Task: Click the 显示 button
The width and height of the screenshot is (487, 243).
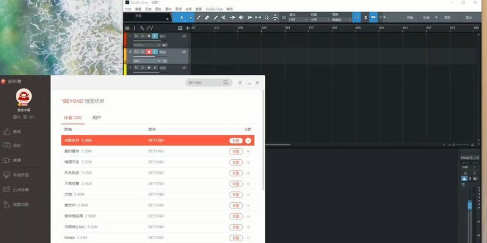Action: click(469, 18)
